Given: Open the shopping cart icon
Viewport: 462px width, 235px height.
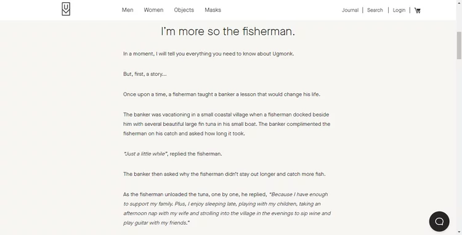Looking at the screenshot, I should click(417, 10).
